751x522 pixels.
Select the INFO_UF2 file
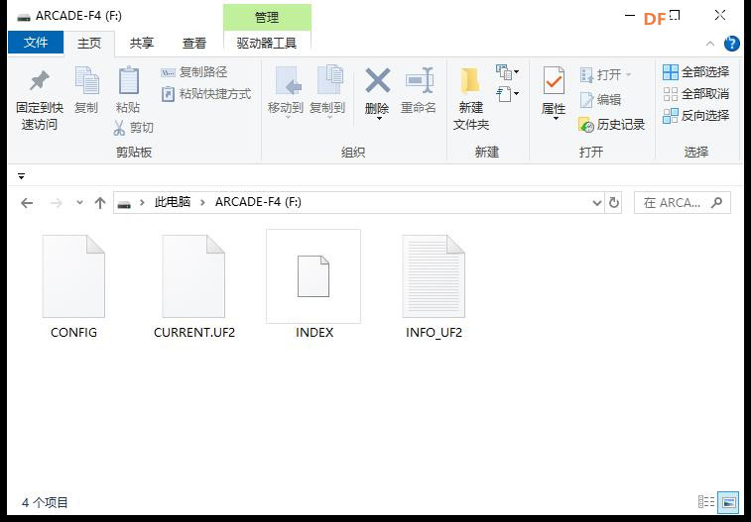coord(434,287)
